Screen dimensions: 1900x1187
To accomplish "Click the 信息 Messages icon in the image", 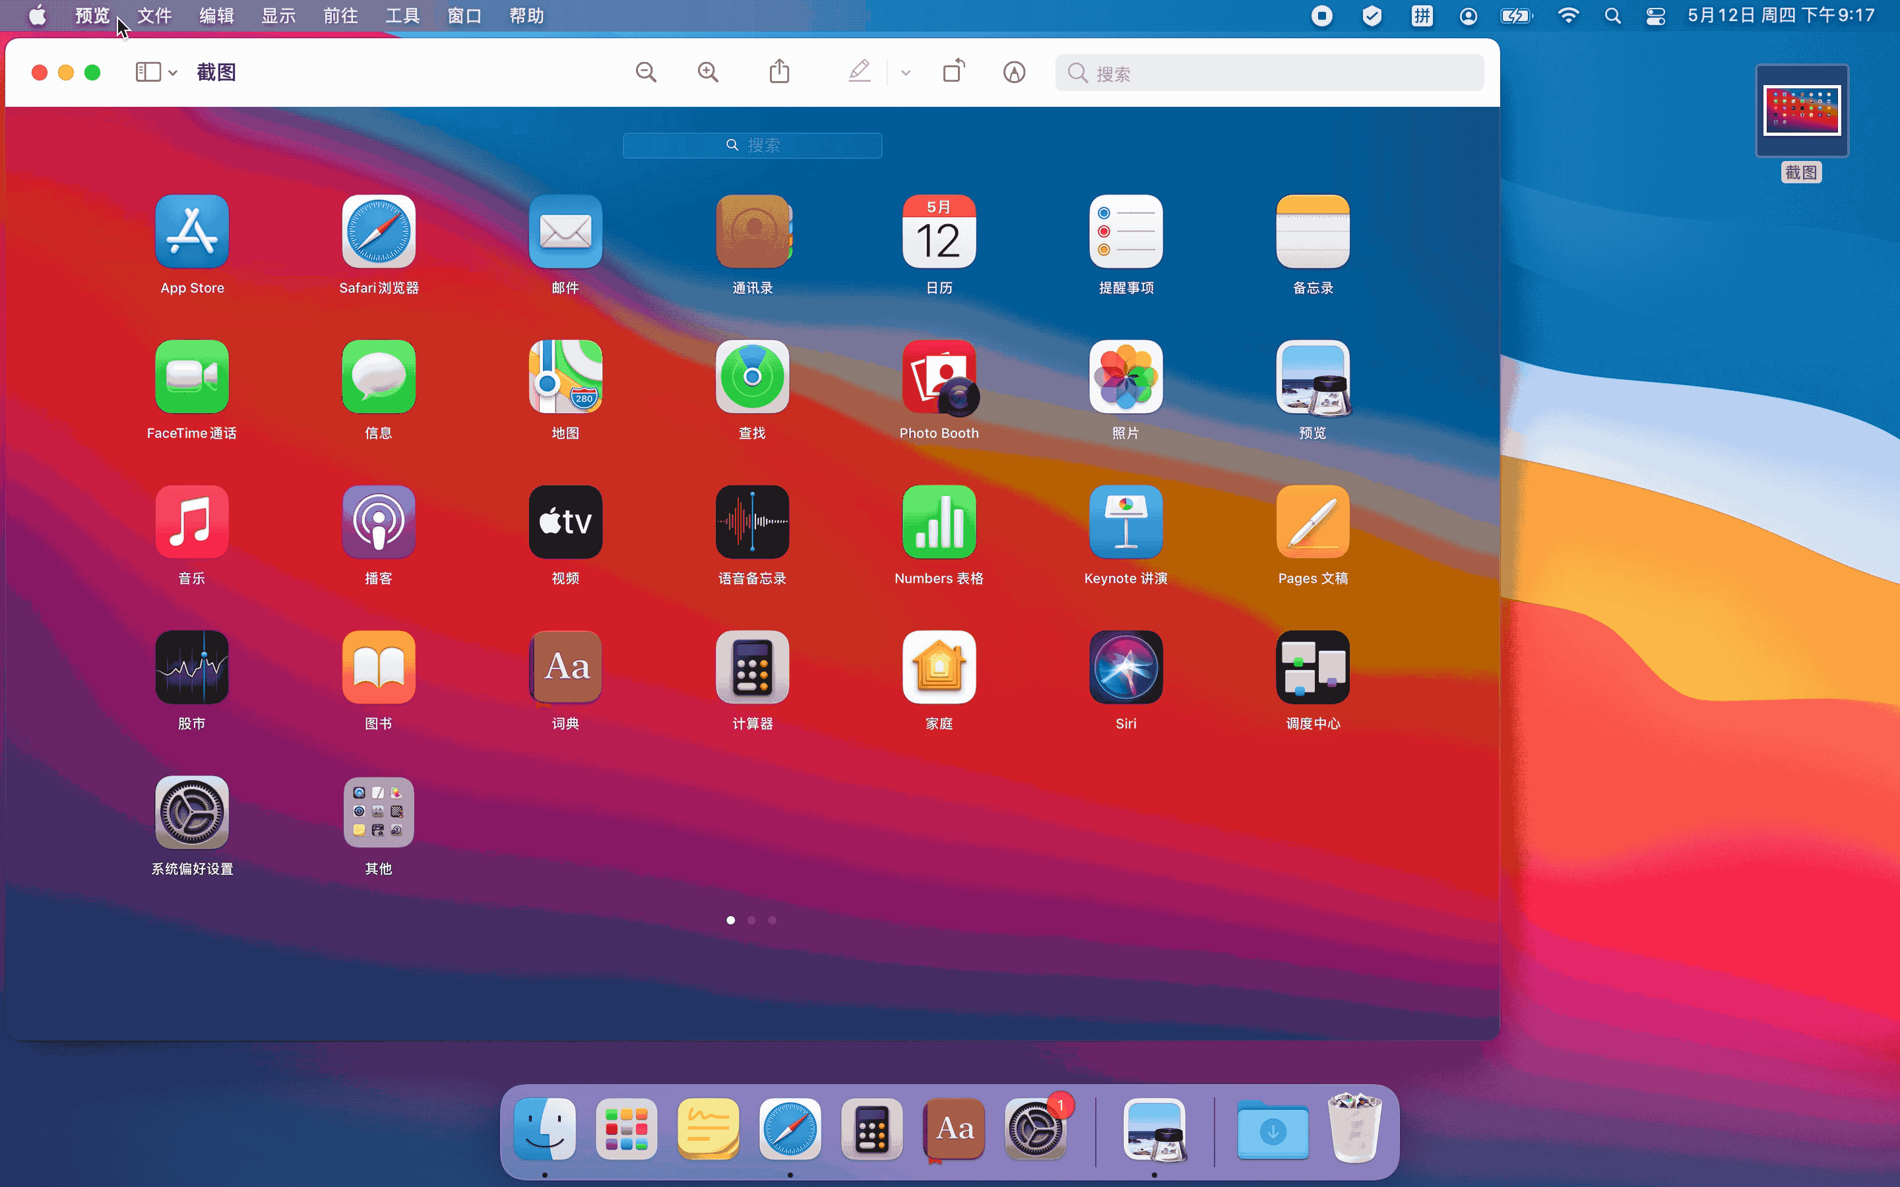I will pyautogui.click(x=379, y=377).
